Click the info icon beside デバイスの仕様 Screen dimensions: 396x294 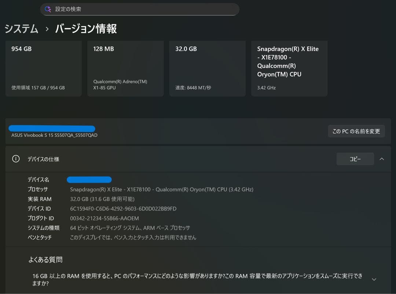(x=15, y=159)
